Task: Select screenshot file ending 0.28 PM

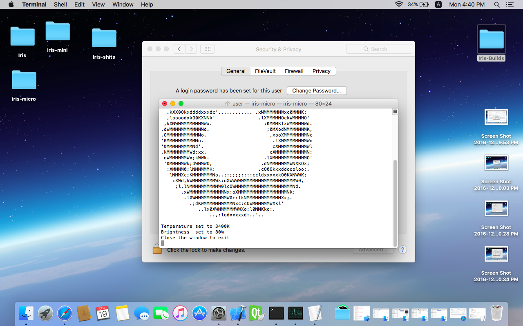Action: point(496,218)
